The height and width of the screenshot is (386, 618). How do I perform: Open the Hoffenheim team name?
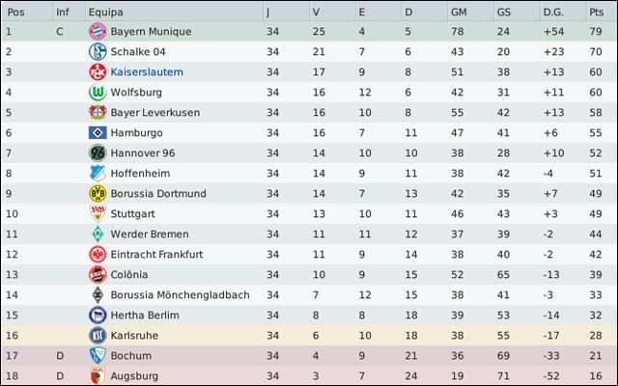click(143, 174)
